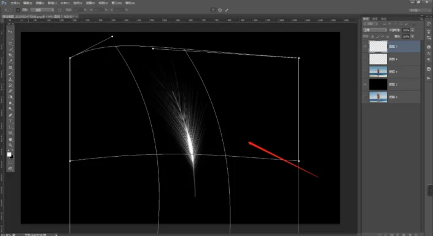This screenshot has height=236, width=433.
Task: Select the Dodge tool
Action: [x=10, y=109]
